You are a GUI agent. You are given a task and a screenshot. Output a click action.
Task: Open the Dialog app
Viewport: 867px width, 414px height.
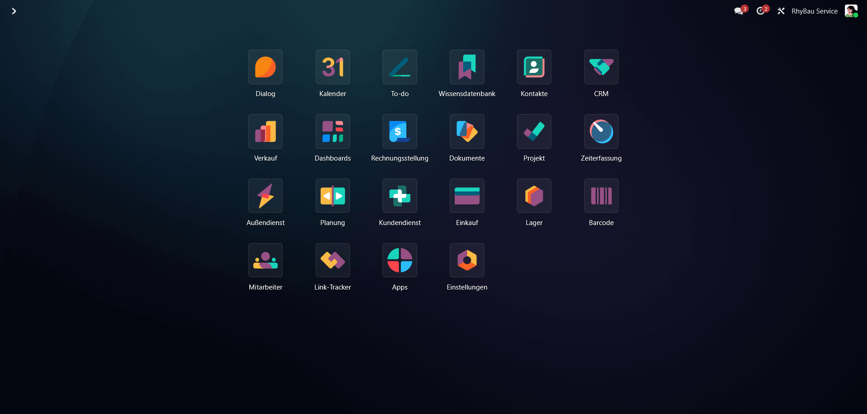pyautogui.click(x=266, y=67)
